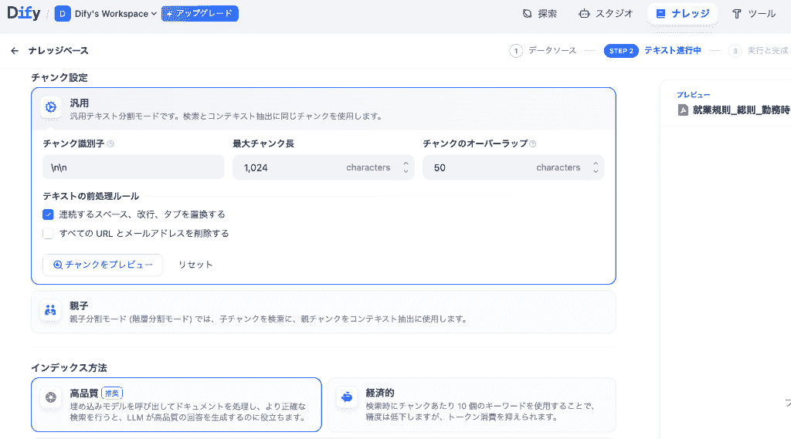Enable すべての URL とメールアドレスを削除する checkbox
This screenshot has width=791, height=439.
click(49, 234)
